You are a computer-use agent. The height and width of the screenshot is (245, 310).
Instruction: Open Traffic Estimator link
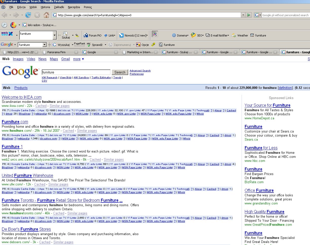pos(101,78)
